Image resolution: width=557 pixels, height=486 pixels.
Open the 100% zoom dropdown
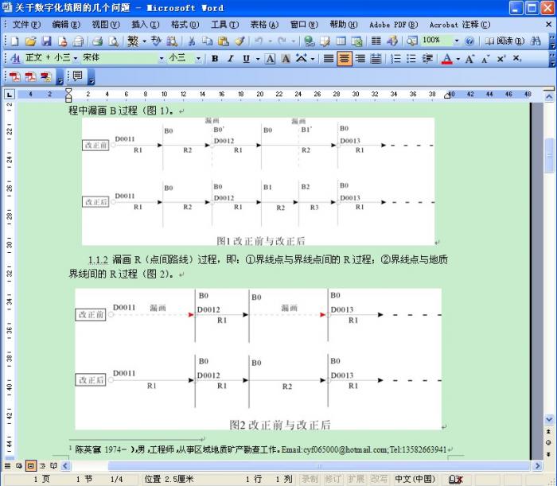(x=456, y=41)
